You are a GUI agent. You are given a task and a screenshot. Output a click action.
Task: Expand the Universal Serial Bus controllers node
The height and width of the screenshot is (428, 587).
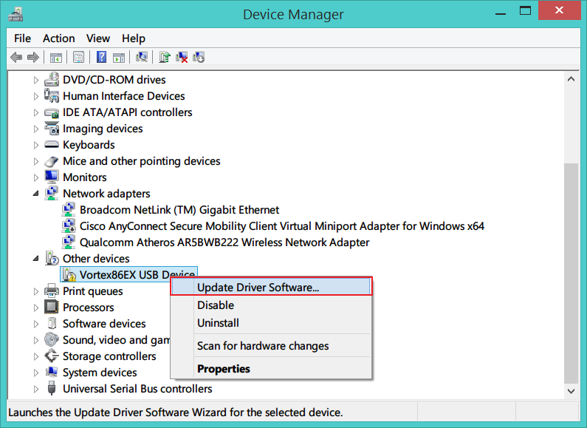35,389
